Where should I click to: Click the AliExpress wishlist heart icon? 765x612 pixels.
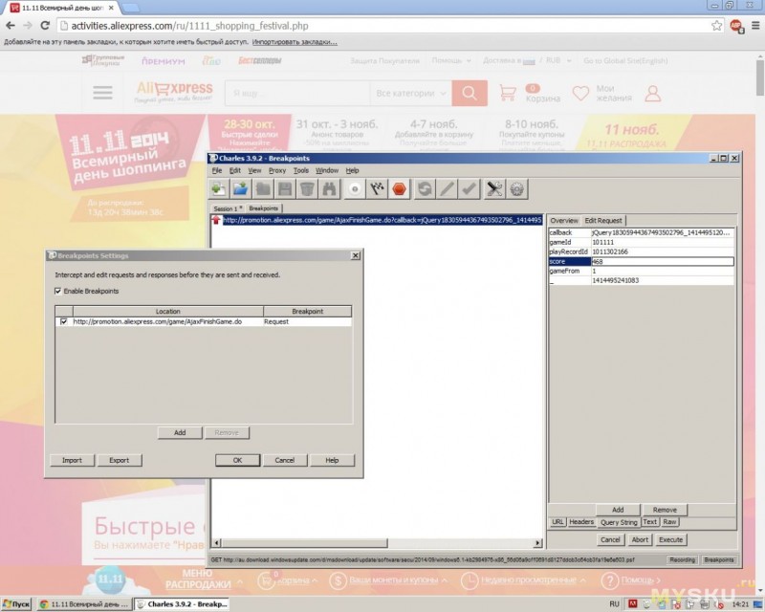pyautogui.click(x=580, y=93)
